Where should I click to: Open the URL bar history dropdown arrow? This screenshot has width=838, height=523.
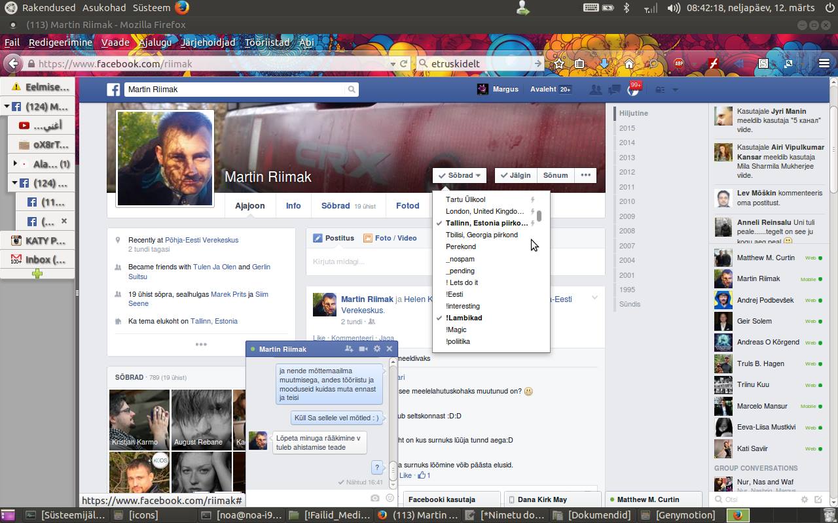click(x=393, y=64)
